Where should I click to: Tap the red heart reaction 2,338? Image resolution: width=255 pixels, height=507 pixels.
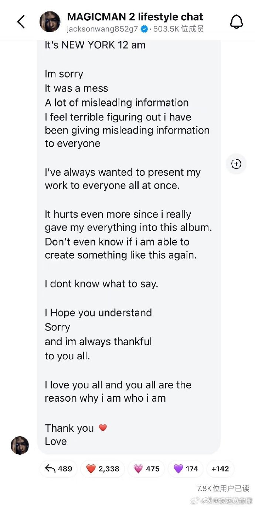pos(103,469)
